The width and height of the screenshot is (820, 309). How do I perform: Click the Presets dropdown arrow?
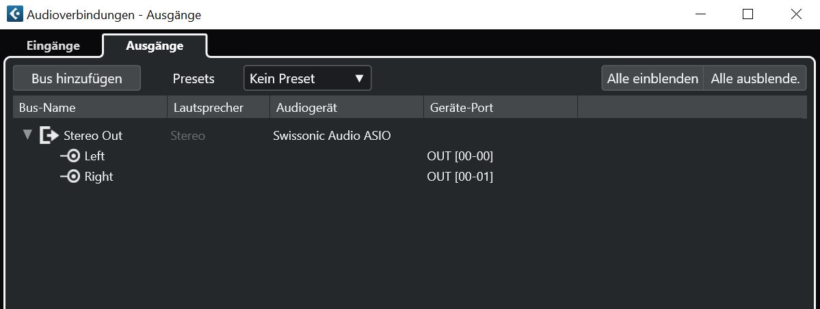[359, 79]
